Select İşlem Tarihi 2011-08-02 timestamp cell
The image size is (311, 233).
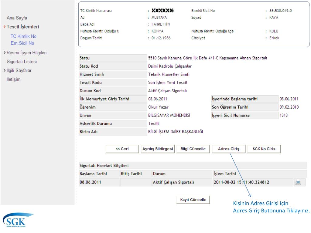point(253,182)
